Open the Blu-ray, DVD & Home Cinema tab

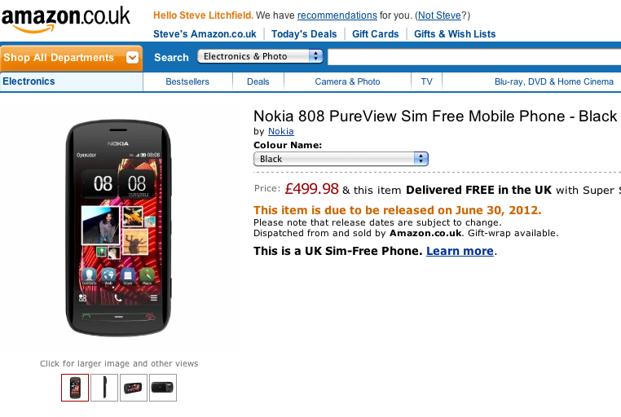click(554, 81)
